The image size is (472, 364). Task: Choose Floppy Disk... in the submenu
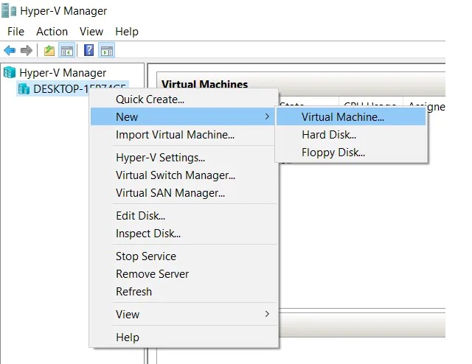tap(351, 153)
